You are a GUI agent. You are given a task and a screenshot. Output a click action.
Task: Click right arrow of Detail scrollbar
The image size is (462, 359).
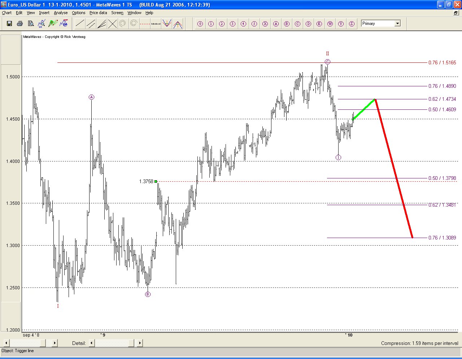click(x=140, y=343)
